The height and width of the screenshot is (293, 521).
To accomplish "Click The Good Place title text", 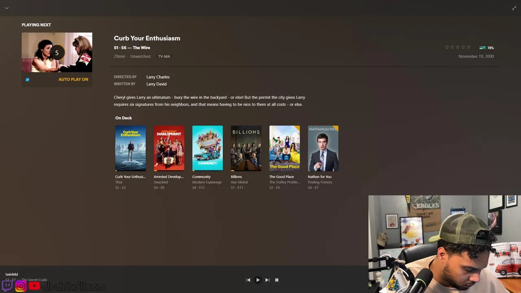I will click(x=282, y=177).
